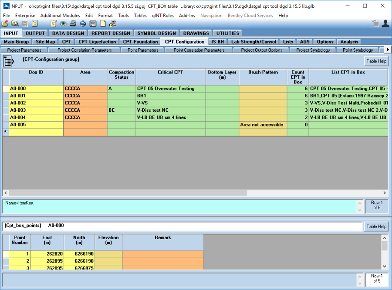Open the table tree selector icon
This screenshot has height=290, width=392.
9,61
